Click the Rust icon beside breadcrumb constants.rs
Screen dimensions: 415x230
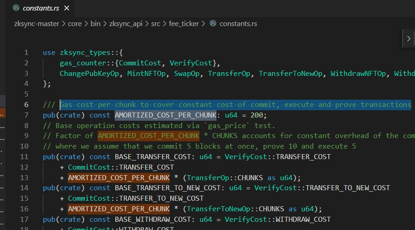point(213,23)
